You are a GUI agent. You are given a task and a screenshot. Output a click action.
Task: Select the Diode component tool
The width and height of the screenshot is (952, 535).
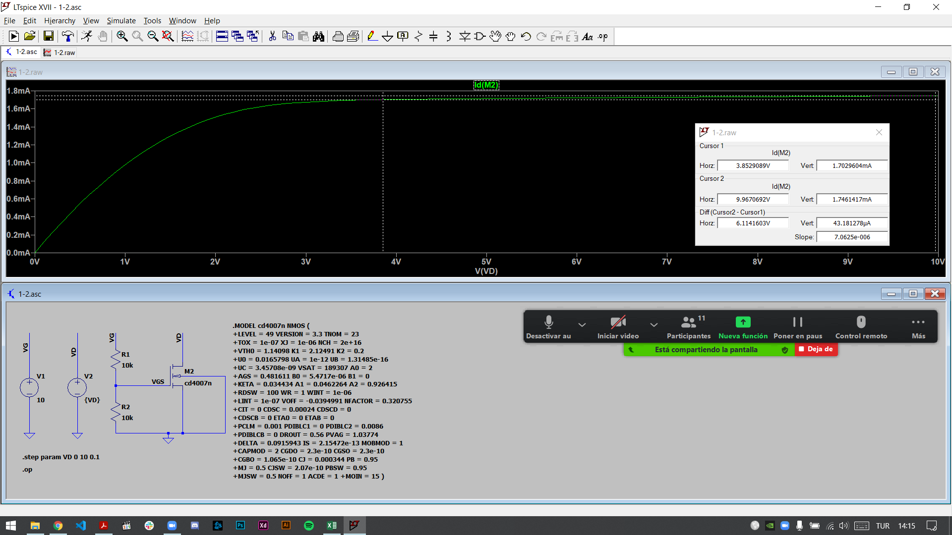click(x=465, y=36)
